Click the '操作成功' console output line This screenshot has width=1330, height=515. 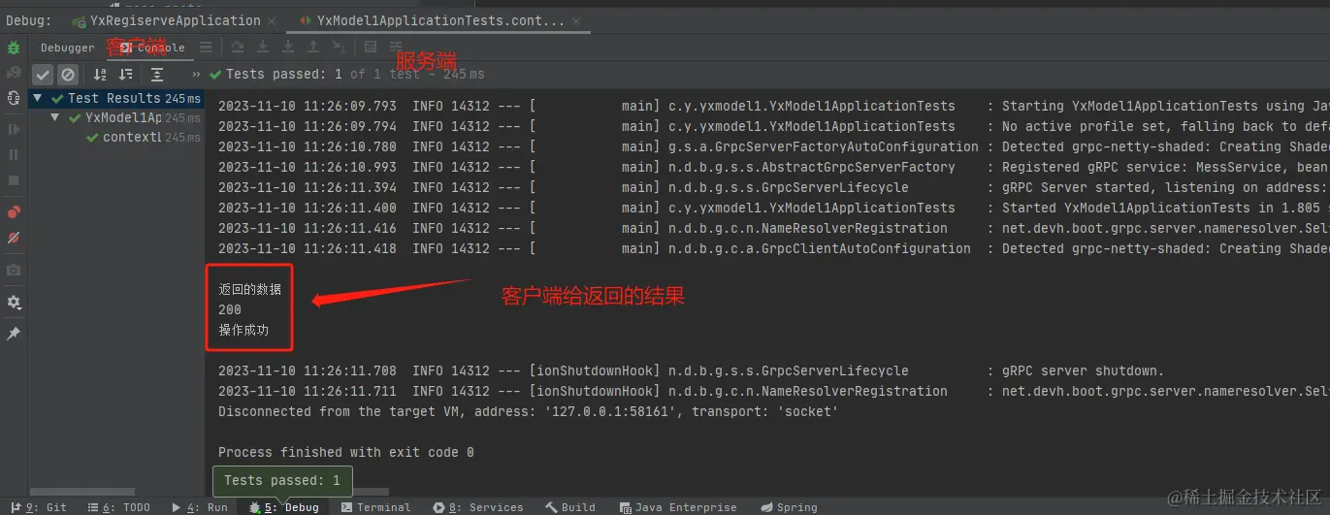[243, 330]
